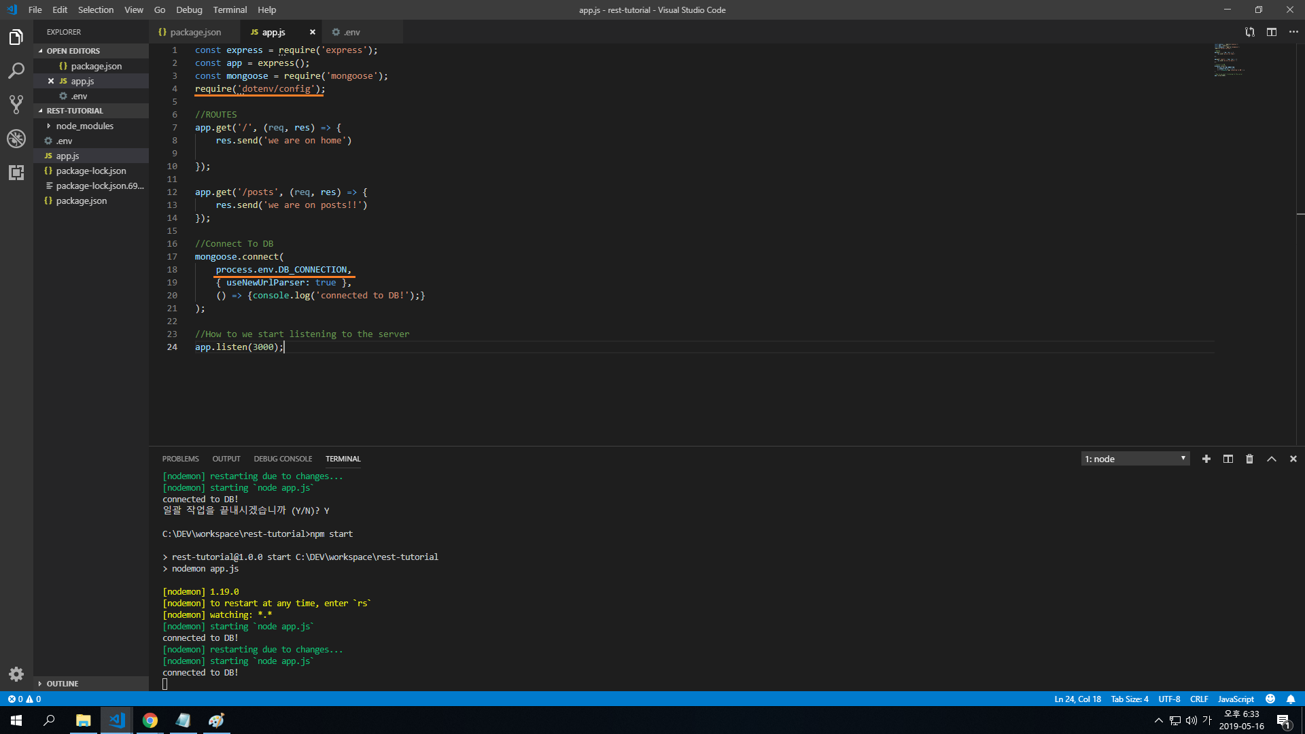Collapse the REST-TUTORIAL folder section
The image size is (1305, 734).
click(91, 111)
